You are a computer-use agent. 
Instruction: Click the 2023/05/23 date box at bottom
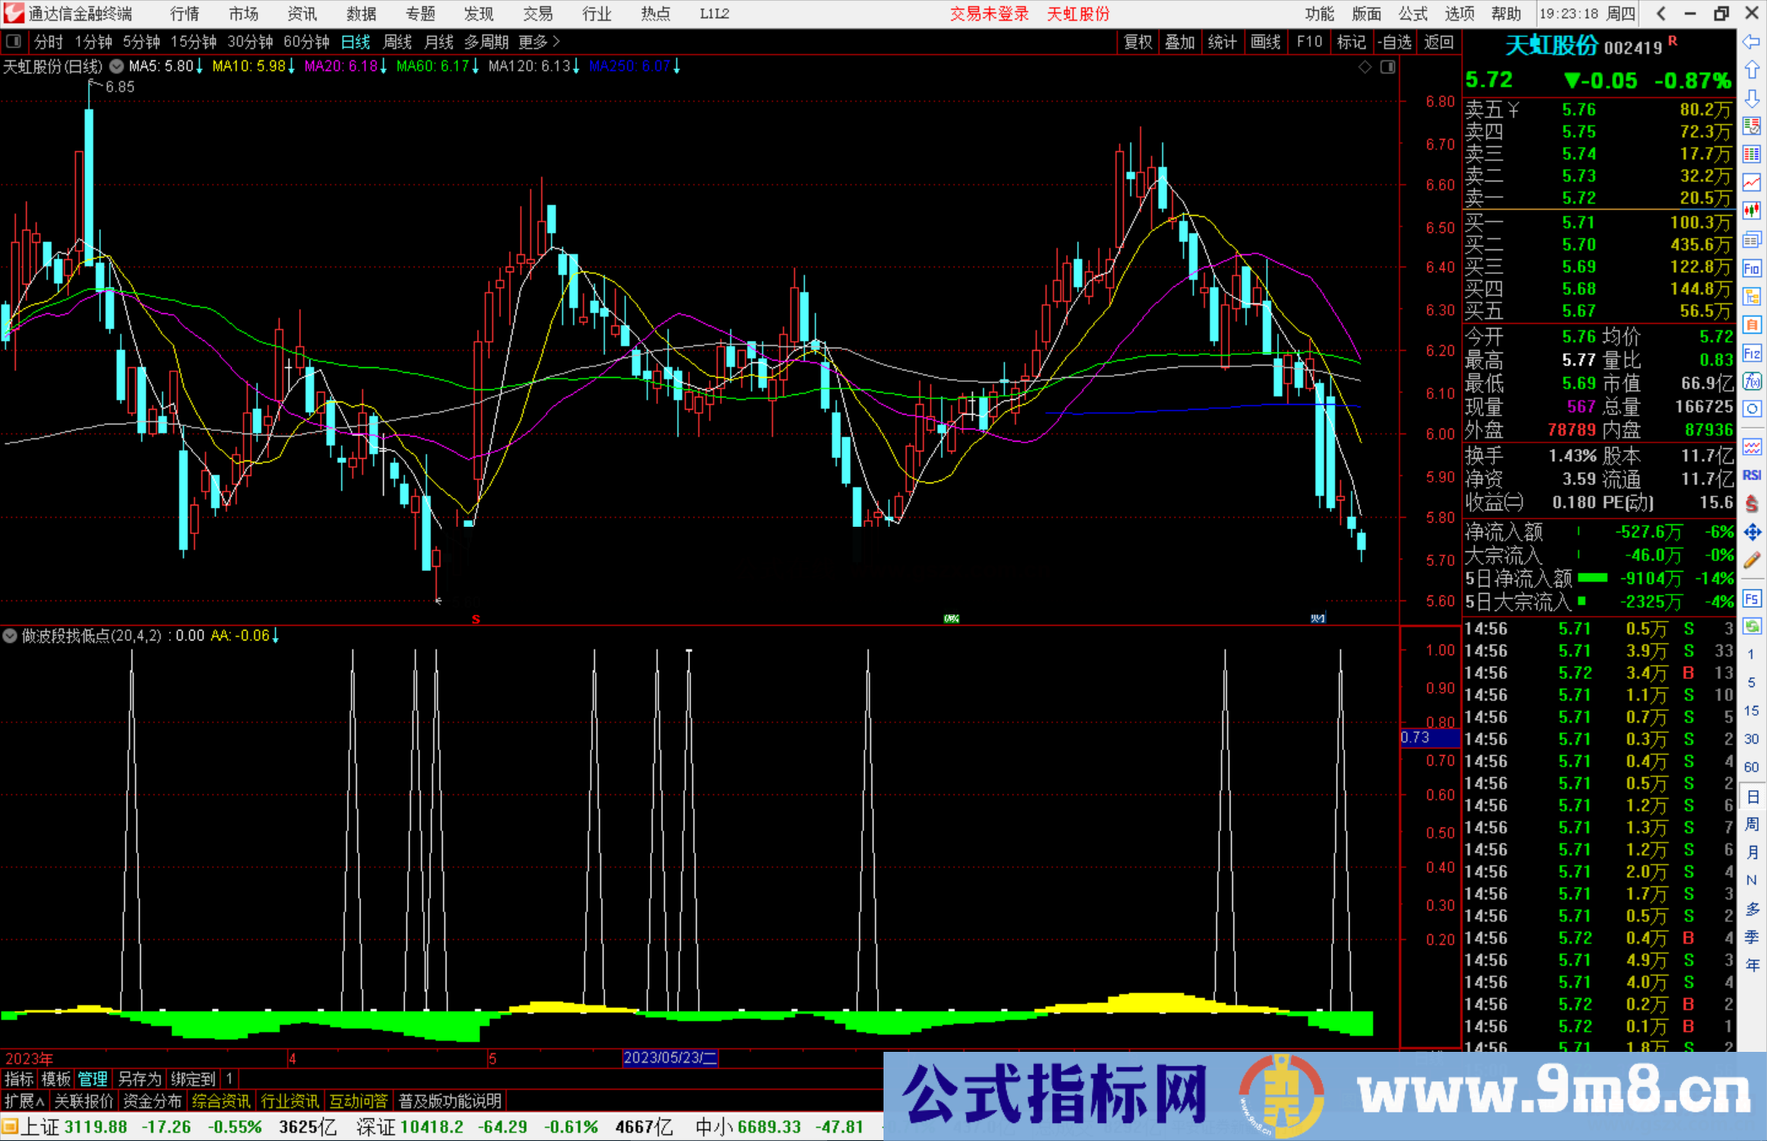click(669, 1058)
